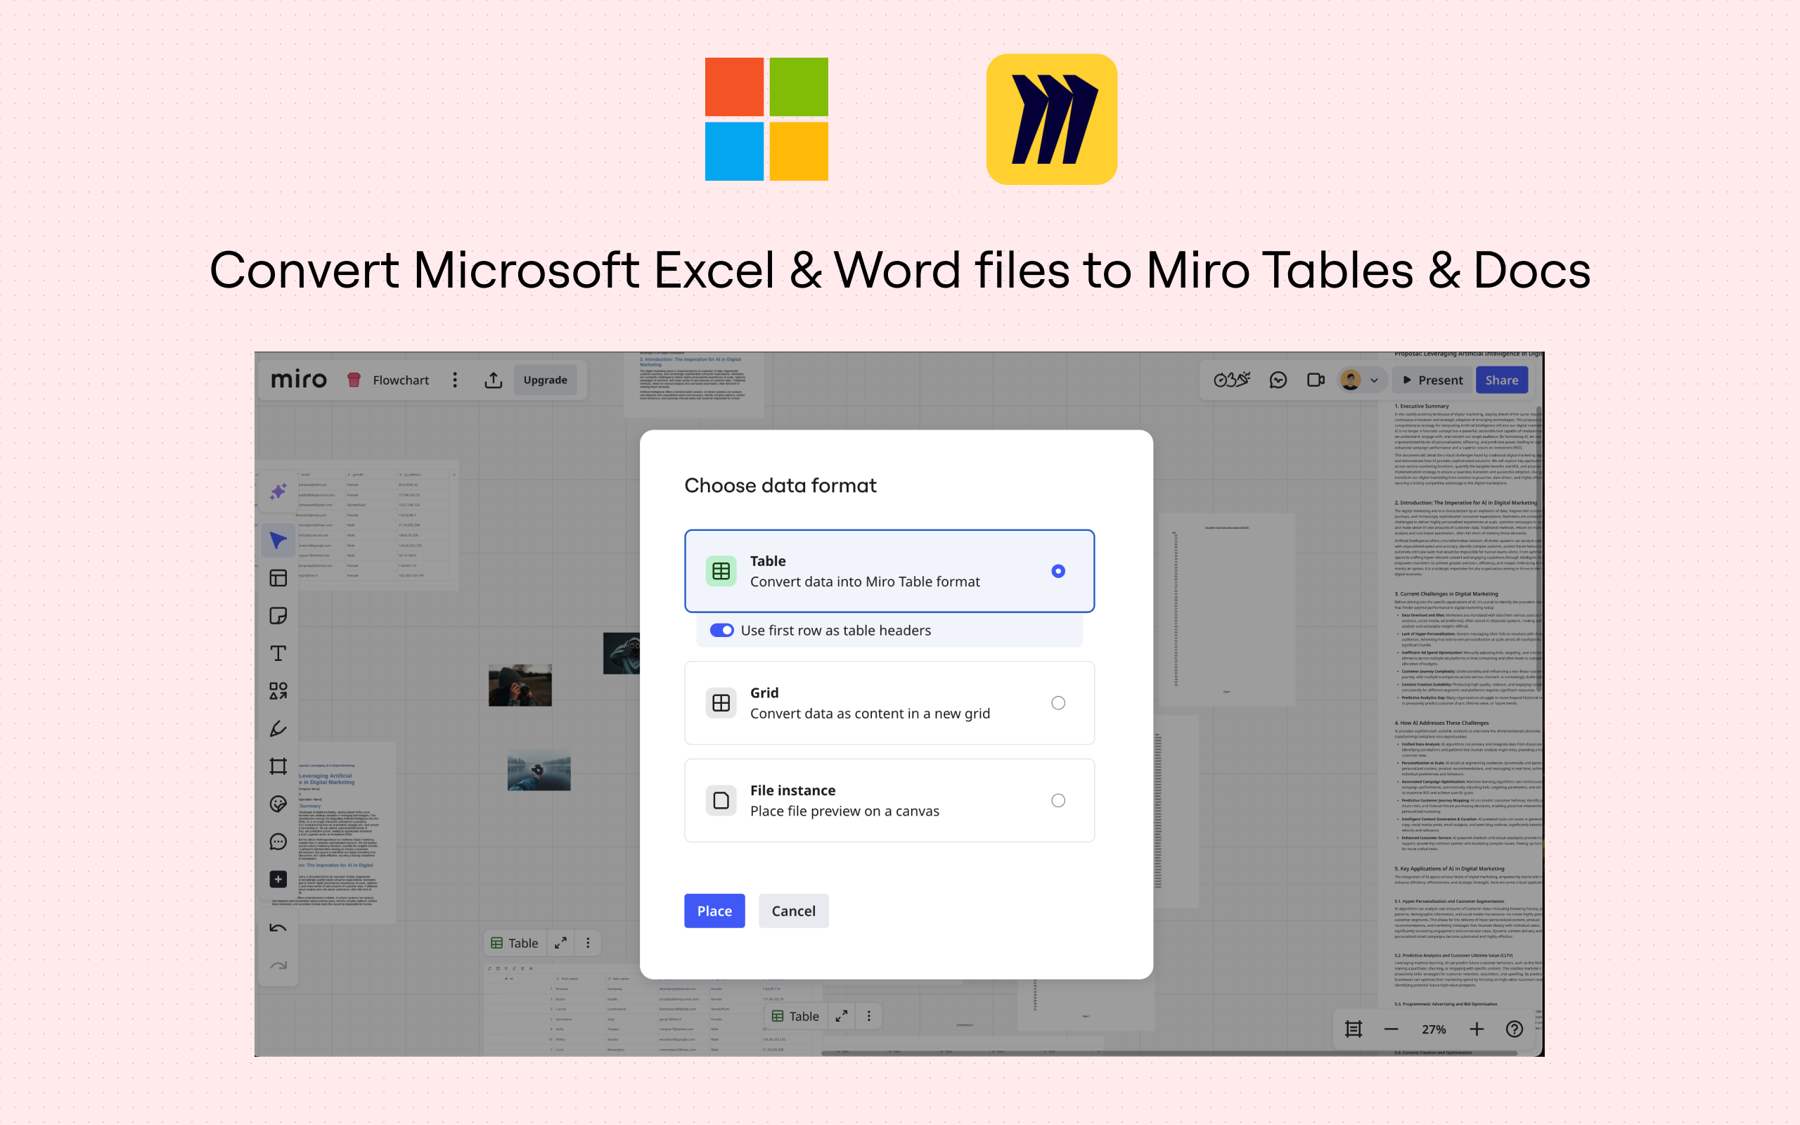1800x1125 pixels.
Task: Expand the left Table to full view
Action: [561, 943]
